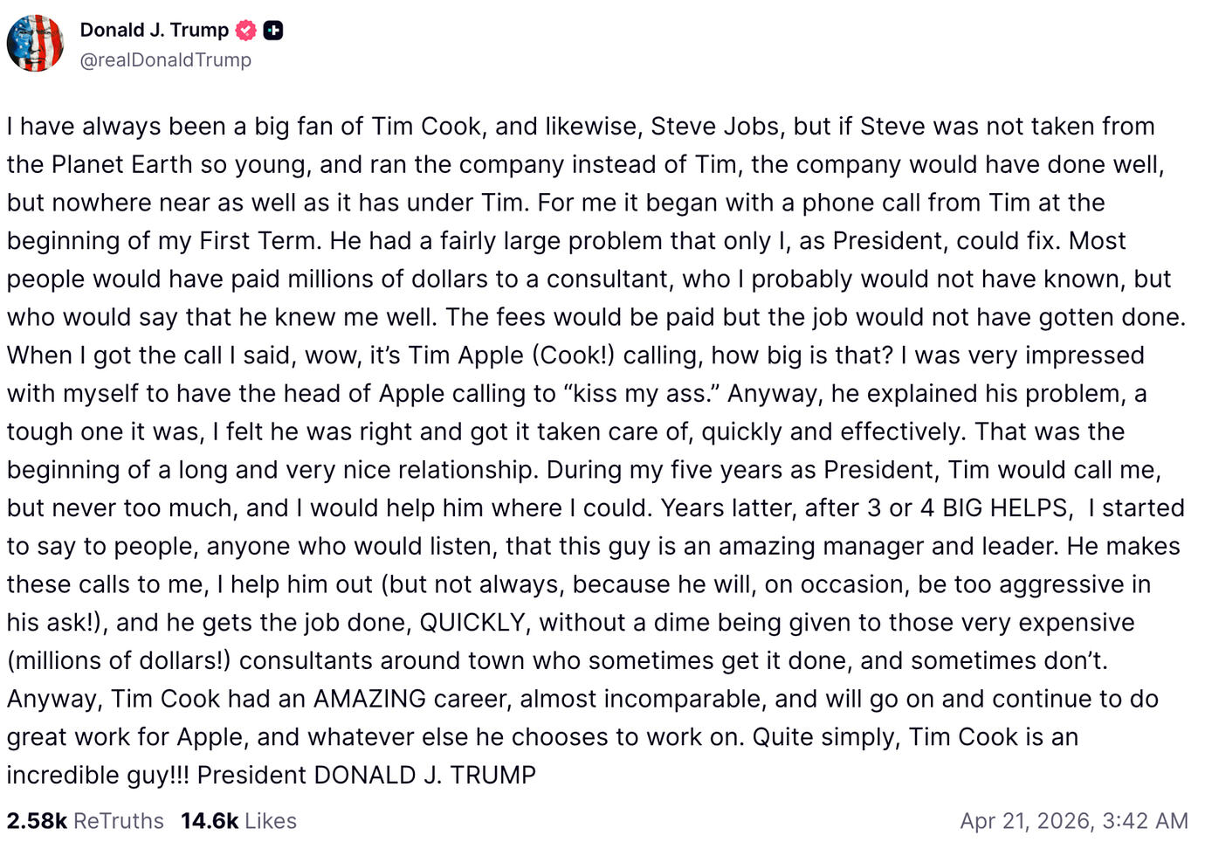Click the 14.6k Likes count
Viewport: 1205px width, 849px height.
click(210, 821)
